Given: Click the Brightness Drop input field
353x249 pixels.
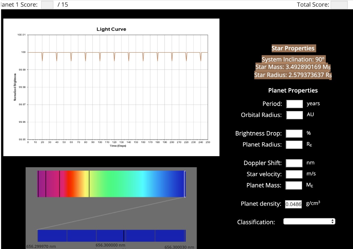Looking at the screenshot, I should 294,133.
